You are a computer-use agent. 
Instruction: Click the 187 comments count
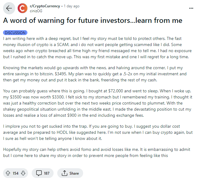pyautogui.click(x=47, y=173)
